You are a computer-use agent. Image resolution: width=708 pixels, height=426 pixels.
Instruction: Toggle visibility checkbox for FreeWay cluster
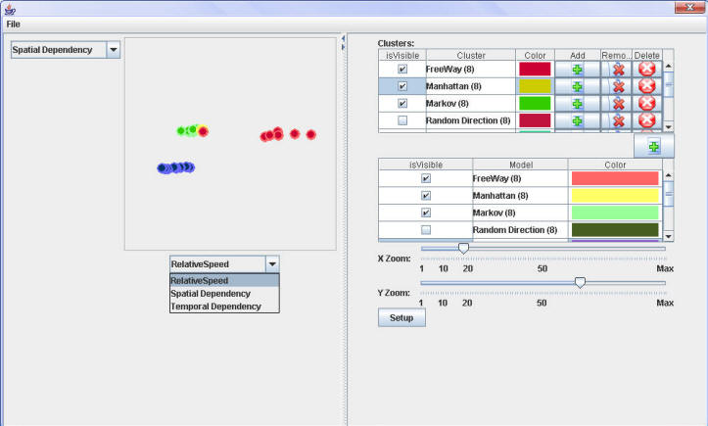tap(401, 70)
